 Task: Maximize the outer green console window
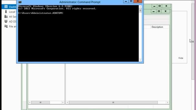point(160,6)
